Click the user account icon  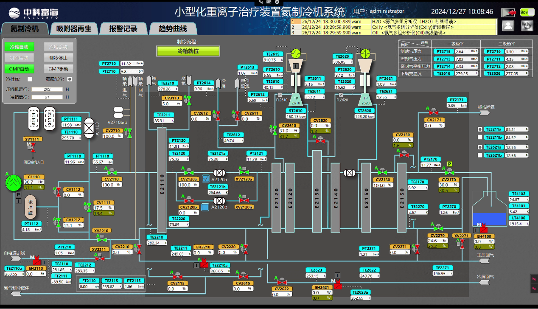(508, 26)
